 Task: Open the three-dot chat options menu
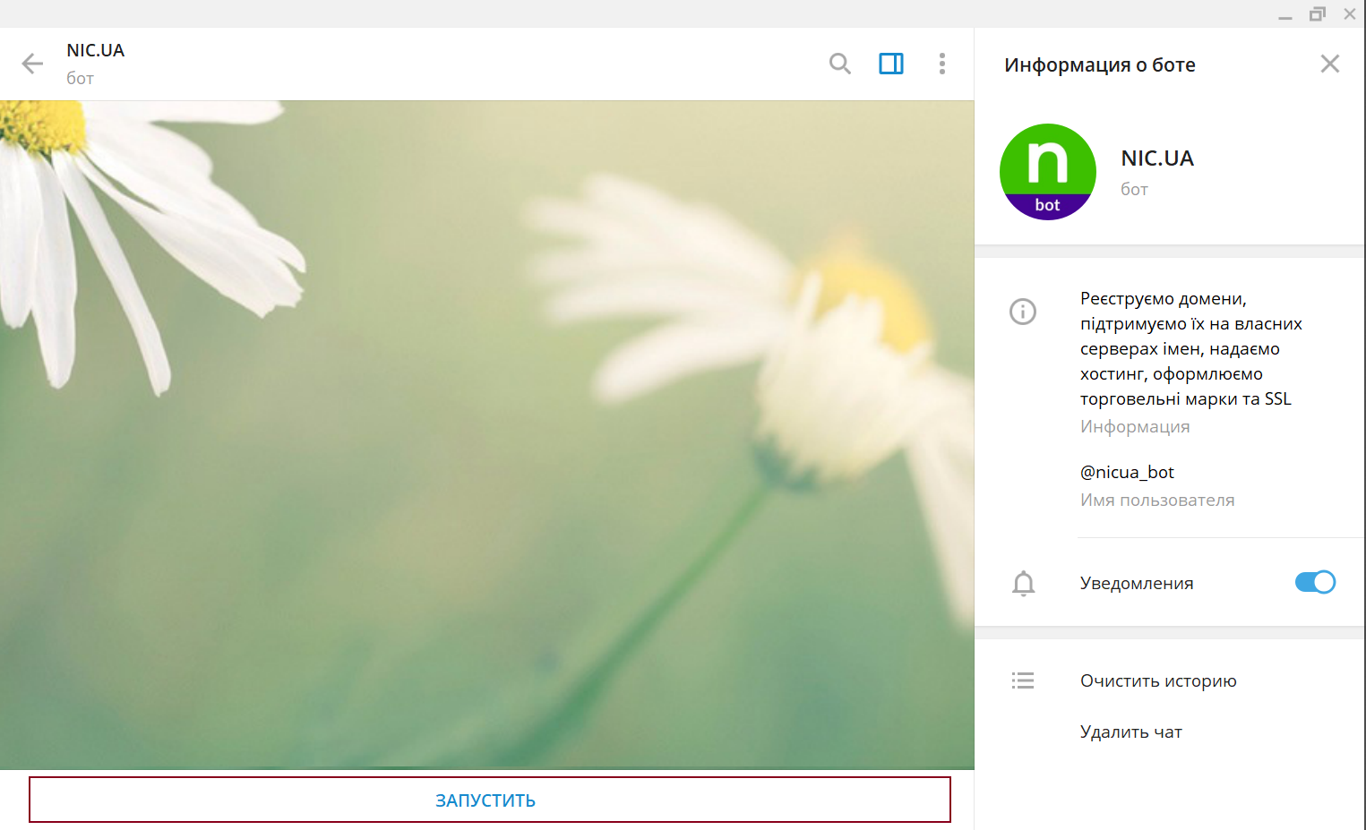(x=941, y=64)
